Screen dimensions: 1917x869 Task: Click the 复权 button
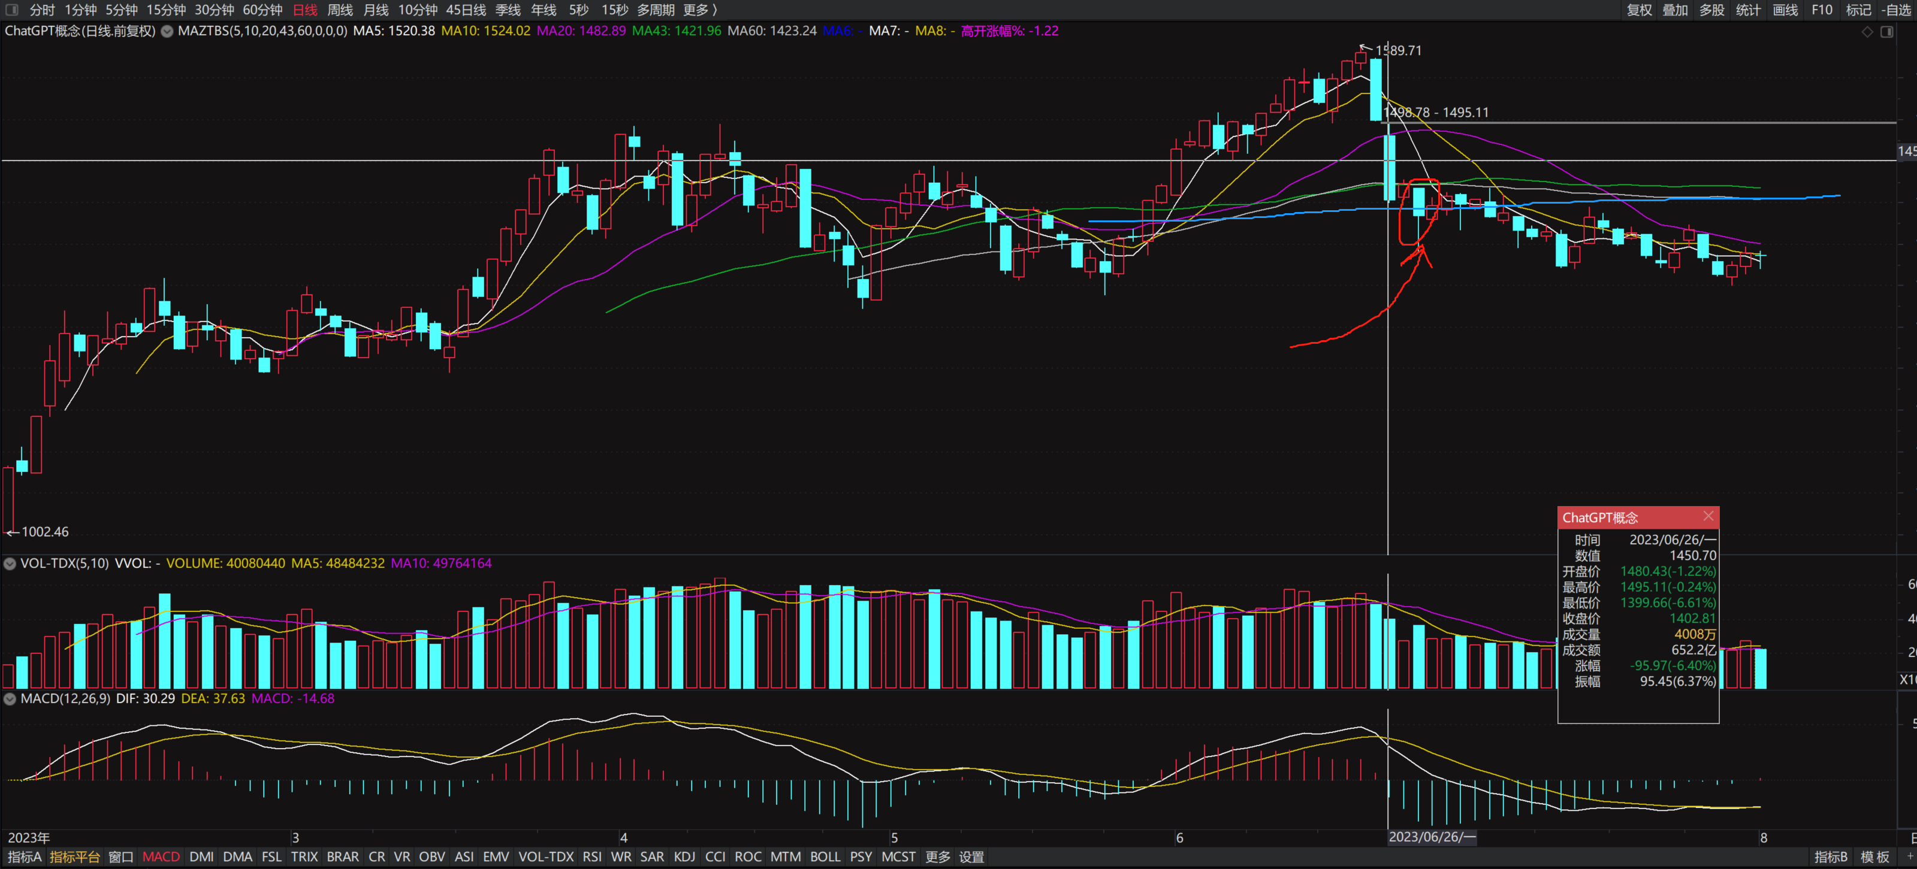coord(1640,10)
